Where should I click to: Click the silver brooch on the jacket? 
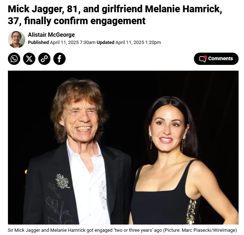[63, 181]
